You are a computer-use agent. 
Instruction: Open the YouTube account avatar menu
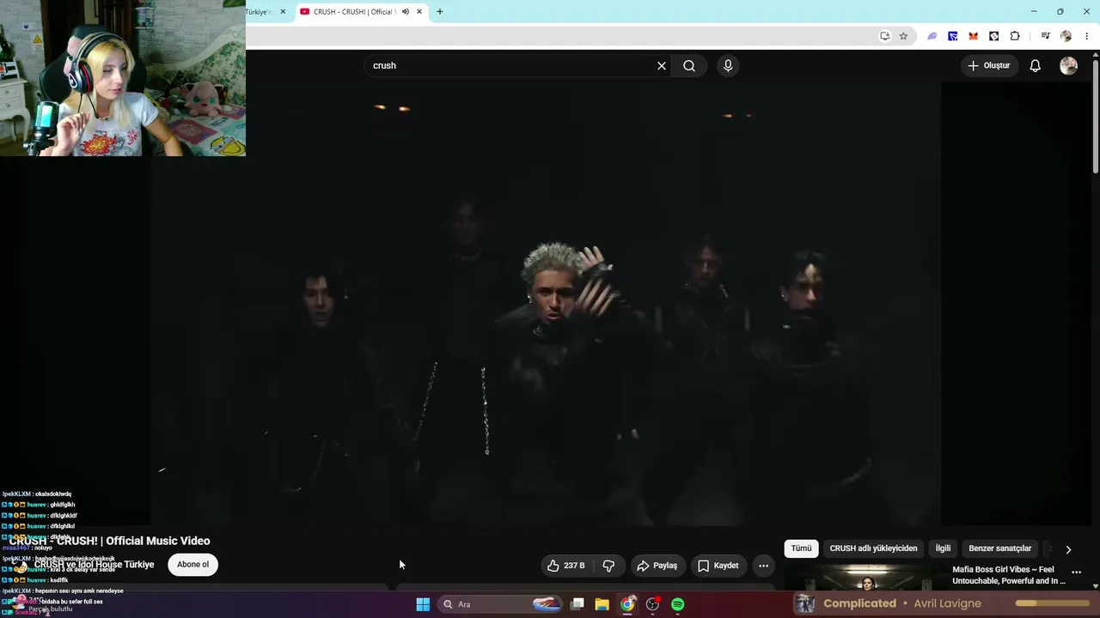pyautogui.click(x=1068, y=66)
